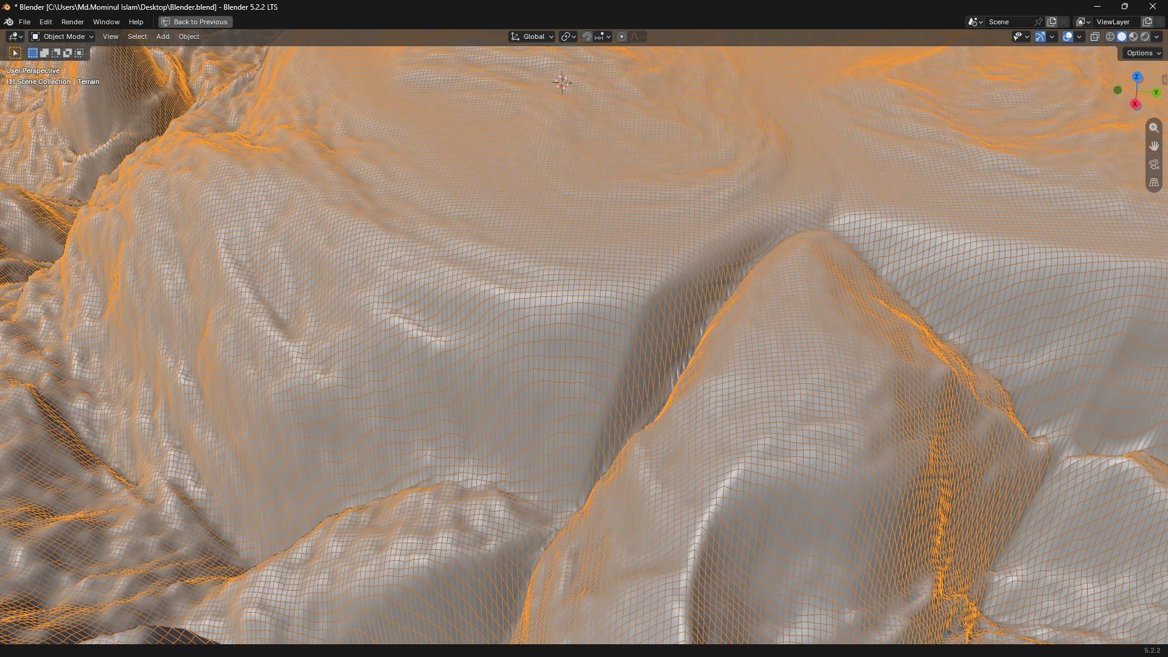Open the Global transform orientation dropdown
1168x657 pixels.
[x=532, y=36]
